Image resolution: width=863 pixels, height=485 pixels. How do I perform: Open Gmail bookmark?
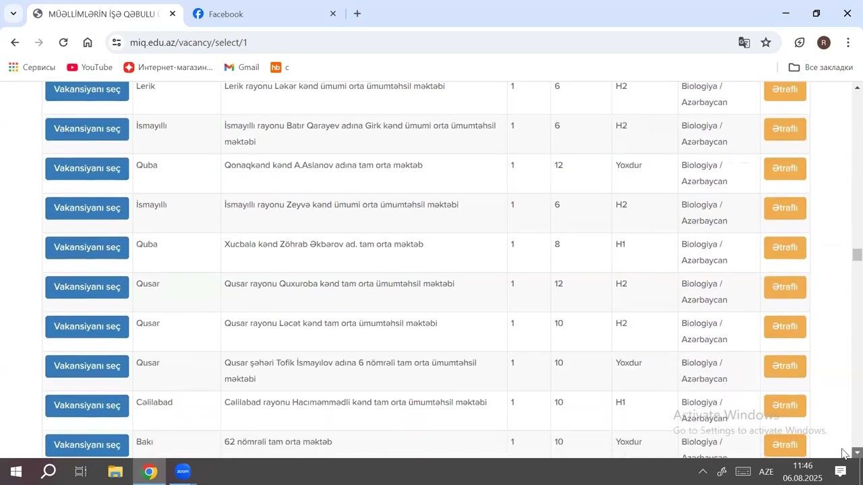[x=241, y=67]
